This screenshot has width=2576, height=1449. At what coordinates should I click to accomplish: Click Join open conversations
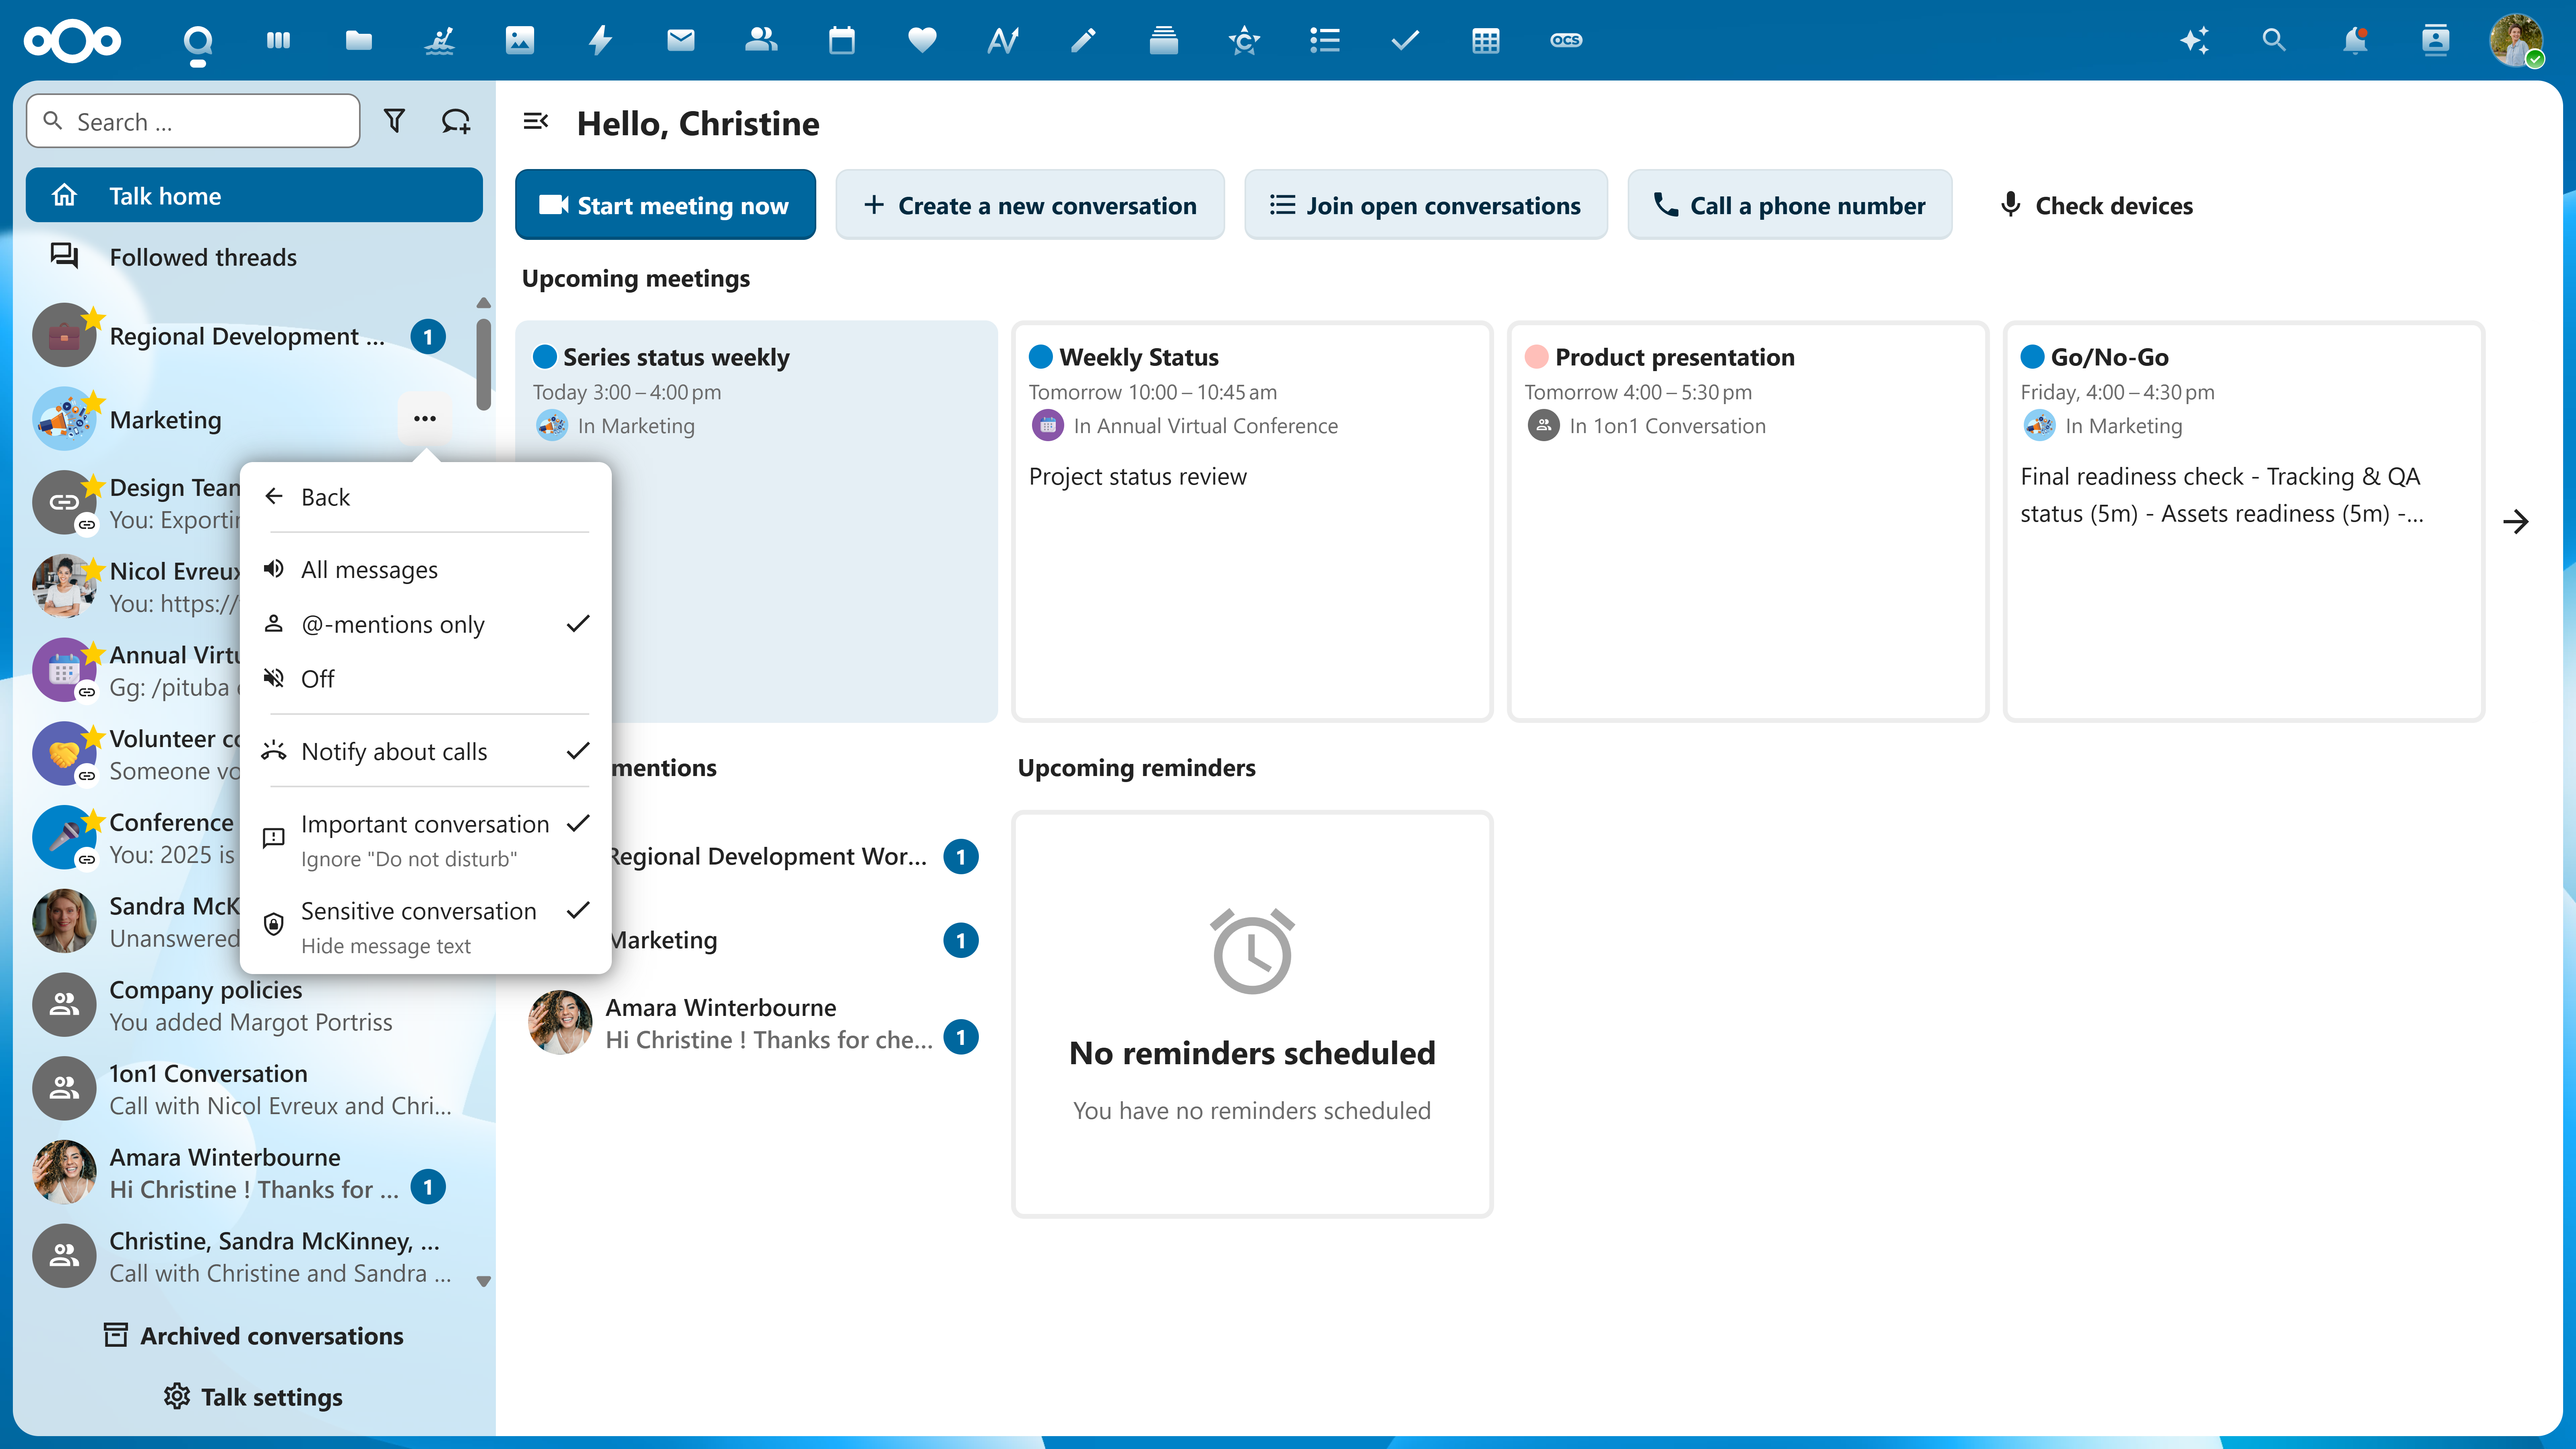click(x=1426, y=204)
